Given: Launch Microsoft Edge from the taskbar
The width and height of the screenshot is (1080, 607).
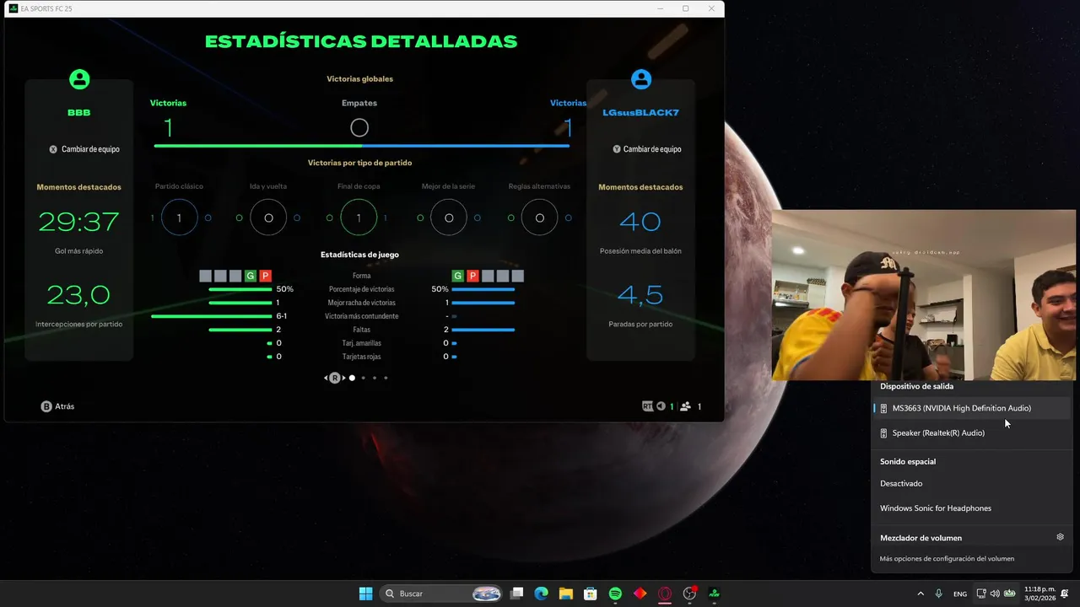Looking at the screenshot, I should [542, 594].
